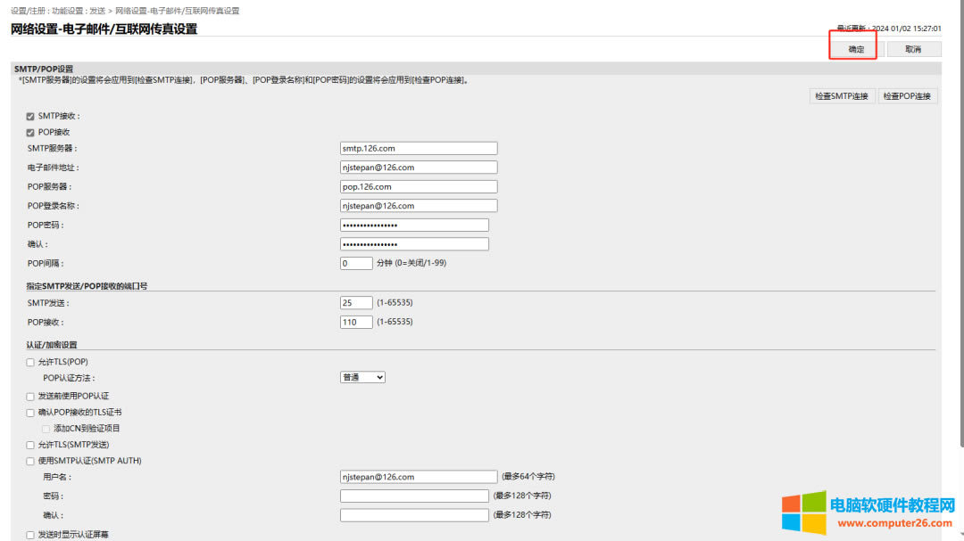Toggle the SMTP接收 checkbox

click(x=30, y=116)
